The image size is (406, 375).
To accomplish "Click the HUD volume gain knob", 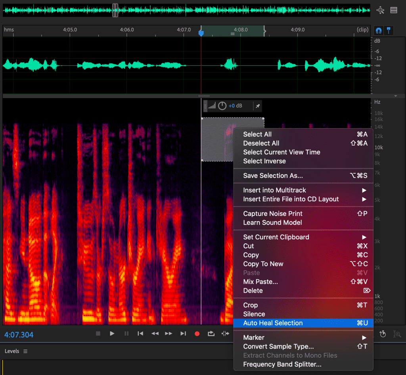I will pyautogui.click(x=222, y=106).
